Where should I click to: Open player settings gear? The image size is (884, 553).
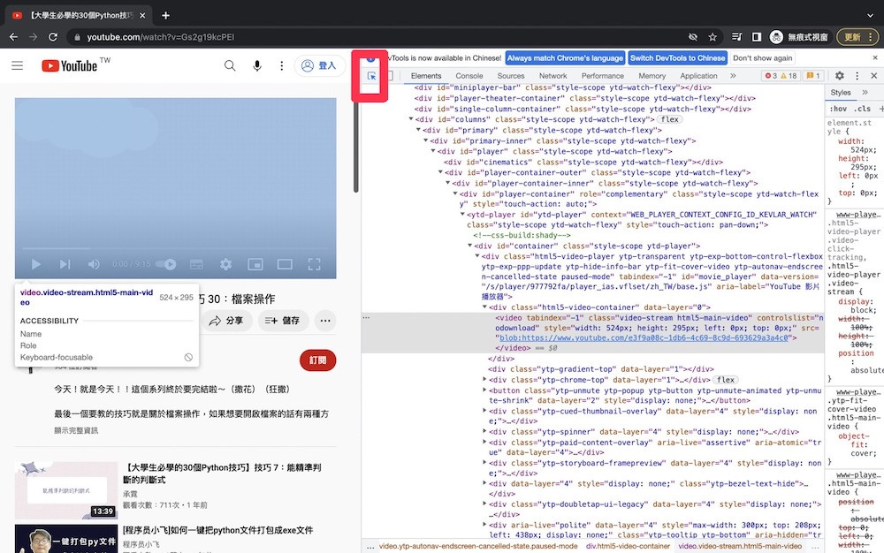pyautogui.click(x=225, y=264)
